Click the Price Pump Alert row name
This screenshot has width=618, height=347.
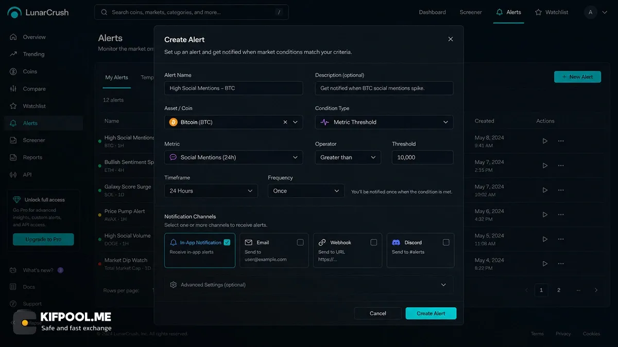click(125, 211)
